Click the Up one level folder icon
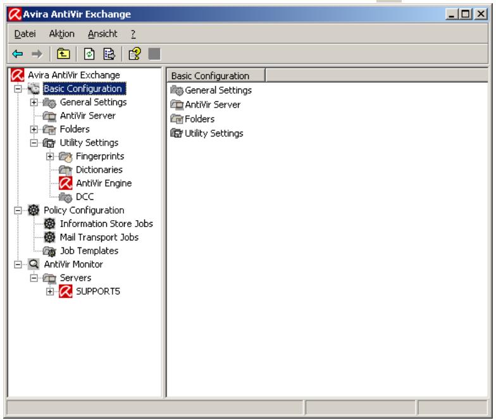 point(63,54)
